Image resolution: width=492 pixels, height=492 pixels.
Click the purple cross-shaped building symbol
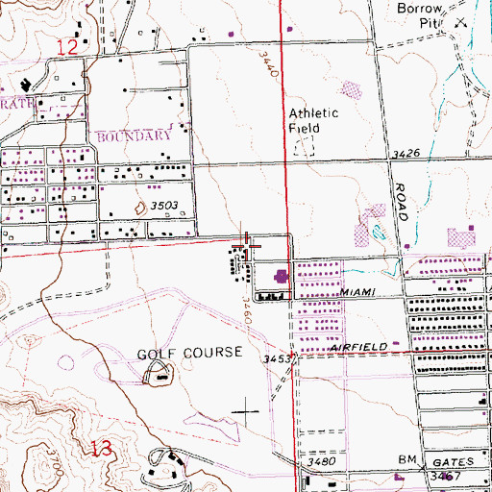[x=281, y=277]
